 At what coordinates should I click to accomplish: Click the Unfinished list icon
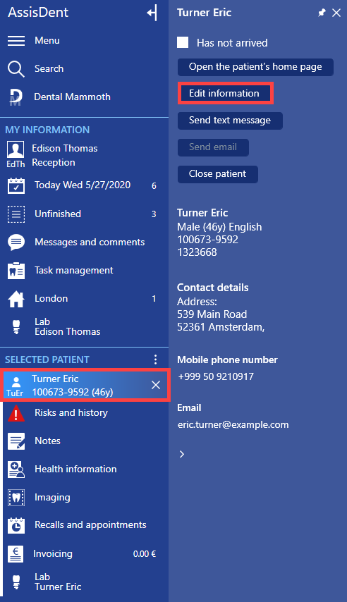pos(16,214)
